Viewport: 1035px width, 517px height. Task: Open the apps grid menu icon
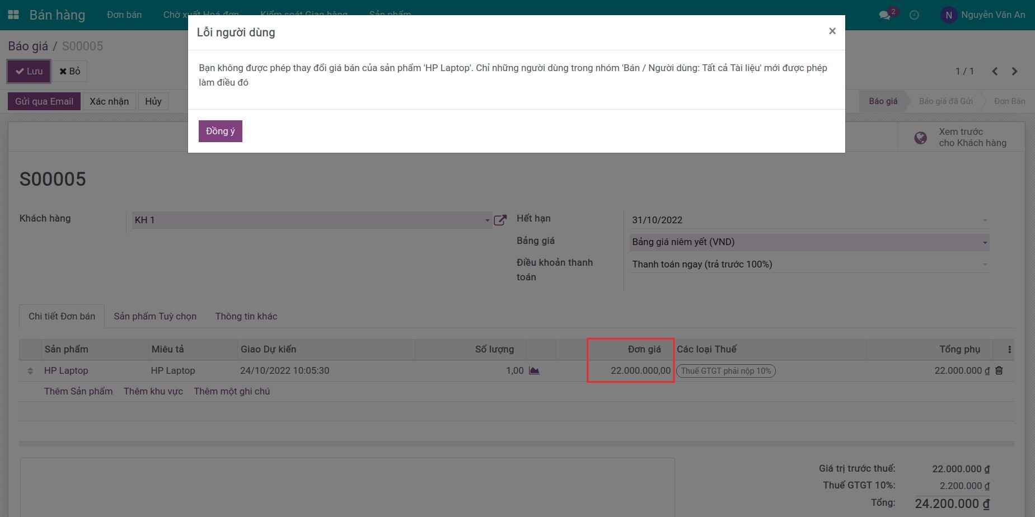[13, 15]
